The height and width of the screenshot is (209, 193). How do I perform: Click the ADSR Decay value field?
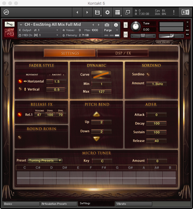point(156,123)
